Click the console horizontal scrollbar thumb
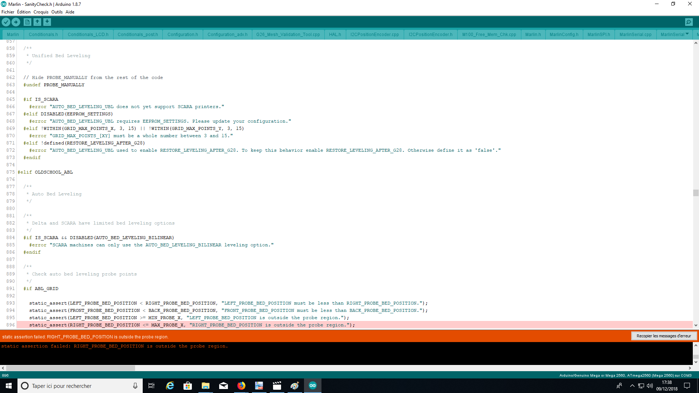Screen dimensions: 699x393 click(x=70, y=368)
